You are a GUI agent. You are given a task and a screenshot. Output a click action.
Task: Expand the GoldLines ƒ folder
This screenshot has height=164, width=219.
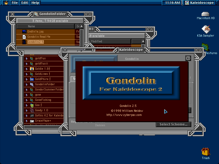point(27,74)
